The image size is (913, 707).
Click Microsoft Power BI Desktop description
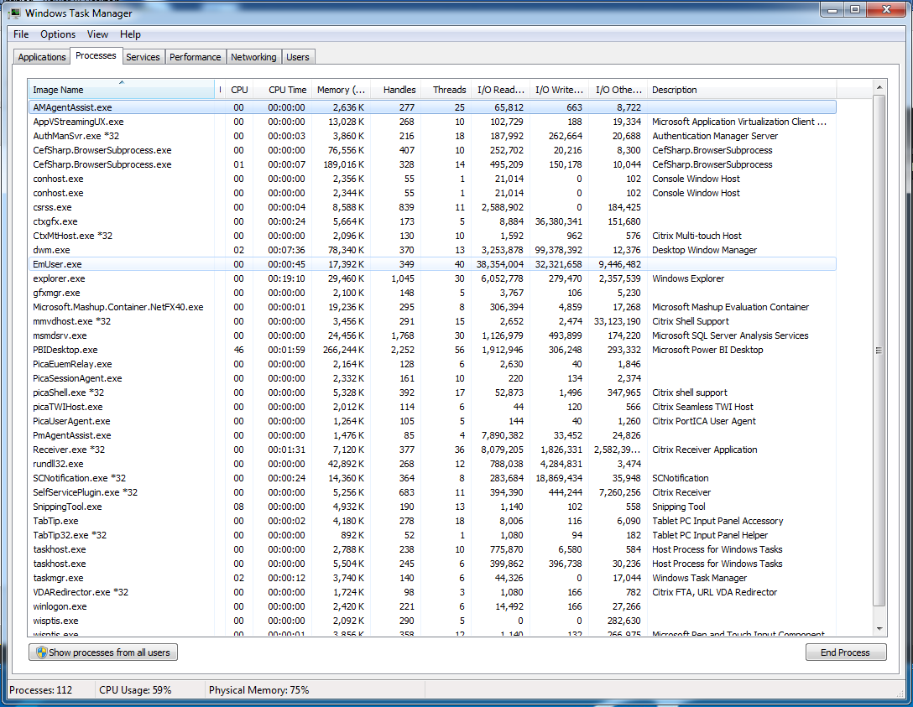(707, 350)
